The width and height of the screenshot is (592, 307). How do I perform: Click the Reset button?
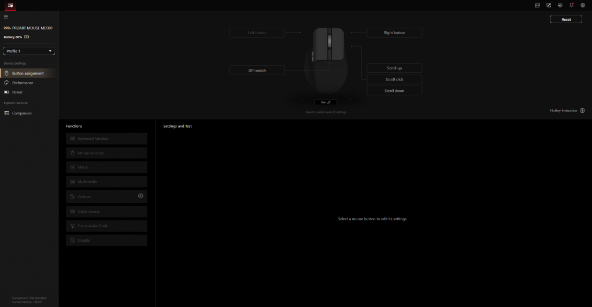click(x=566, y=19)
